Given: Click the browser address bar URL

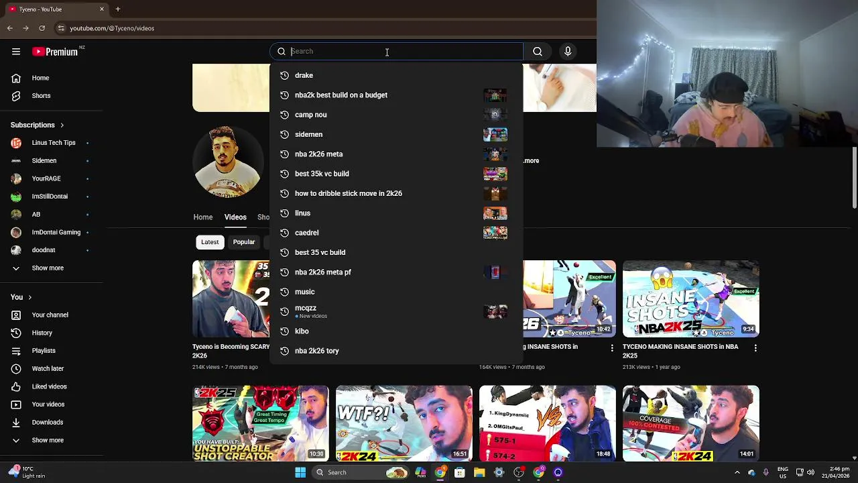Looking at the screenshot, I should (x=112, y=28).
